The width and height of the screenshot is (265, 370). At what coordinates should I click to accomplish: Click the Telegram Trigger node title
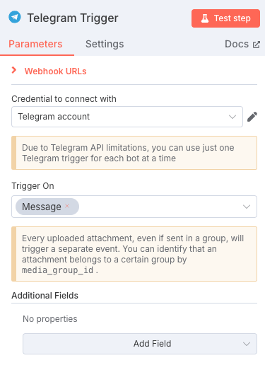pyautogui.click(x=73, y=18)
